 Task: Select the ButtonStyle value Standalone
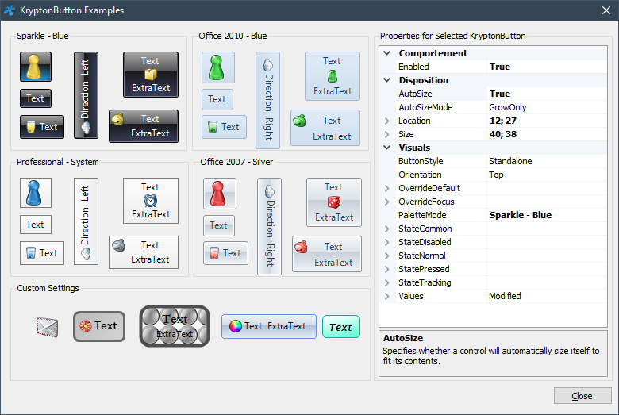(x=547, y=161)
